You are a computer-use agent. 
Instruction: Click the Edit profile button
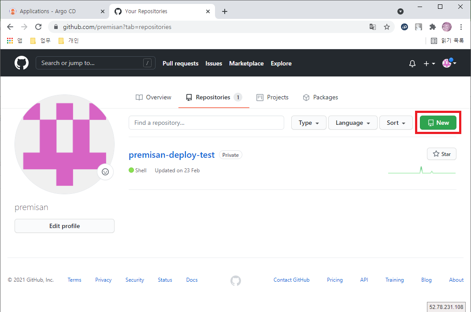[x=65, y=226]
